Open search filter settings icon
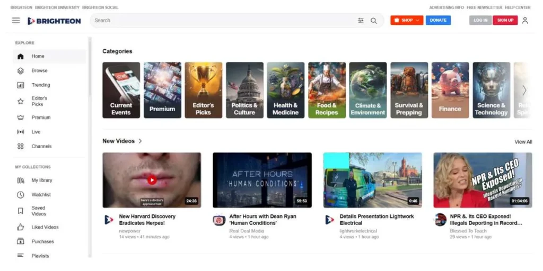Viewport: 543px width, 271px height. pyautogui.click(x=361, y=21)
